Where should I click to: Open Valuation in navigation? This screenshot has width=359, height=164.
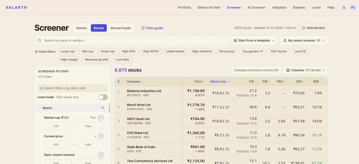279,8
